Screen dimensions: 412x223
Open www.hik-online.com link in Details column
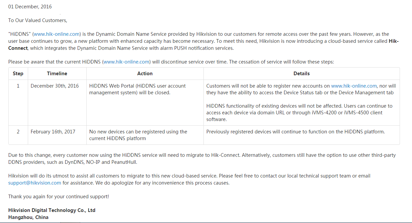coord(354,86)
